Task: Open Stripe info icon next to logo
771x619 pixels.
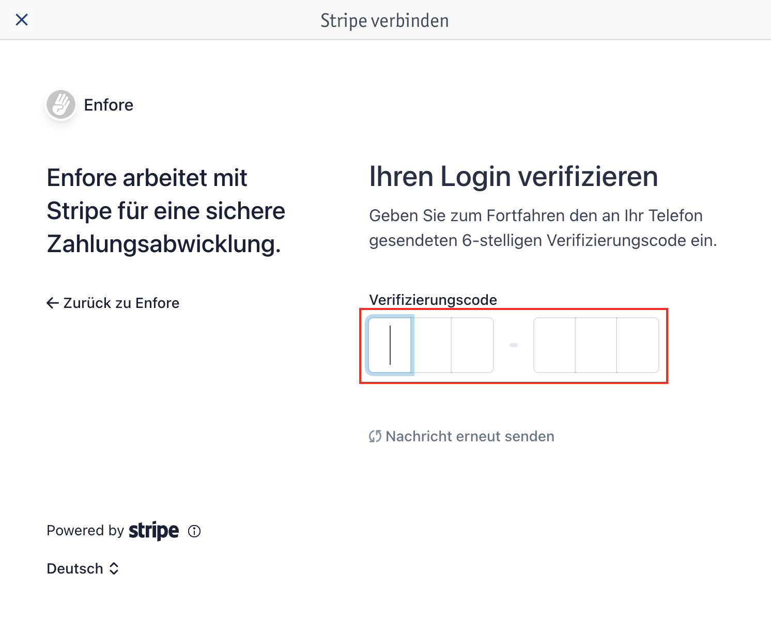Action: (194, 531)
